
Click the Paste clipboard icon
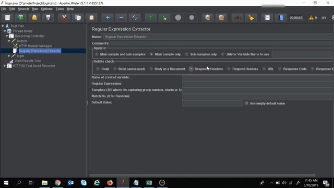[92, 18]
